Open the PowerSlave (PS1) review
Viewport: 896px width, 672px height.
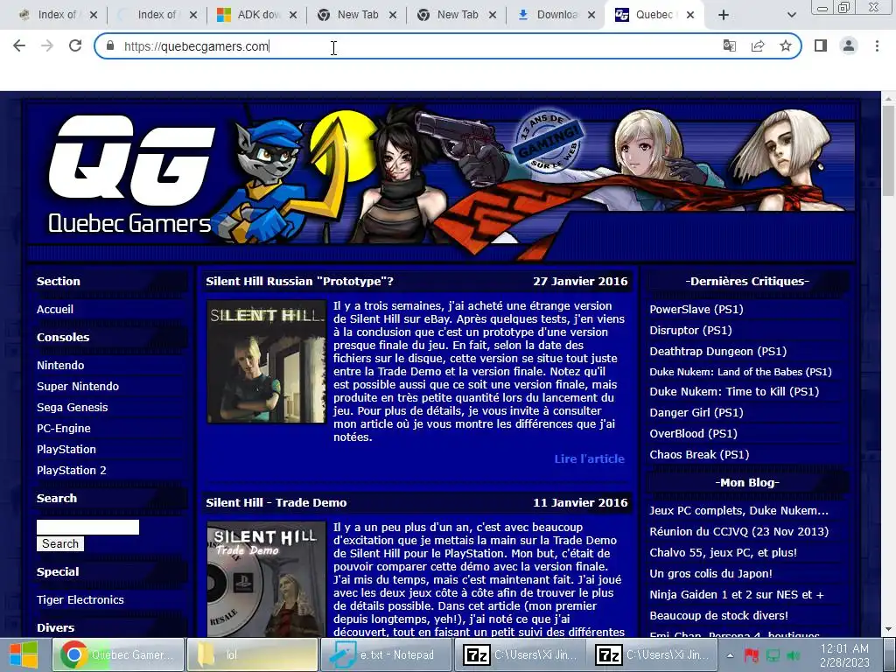pos(696,309)
